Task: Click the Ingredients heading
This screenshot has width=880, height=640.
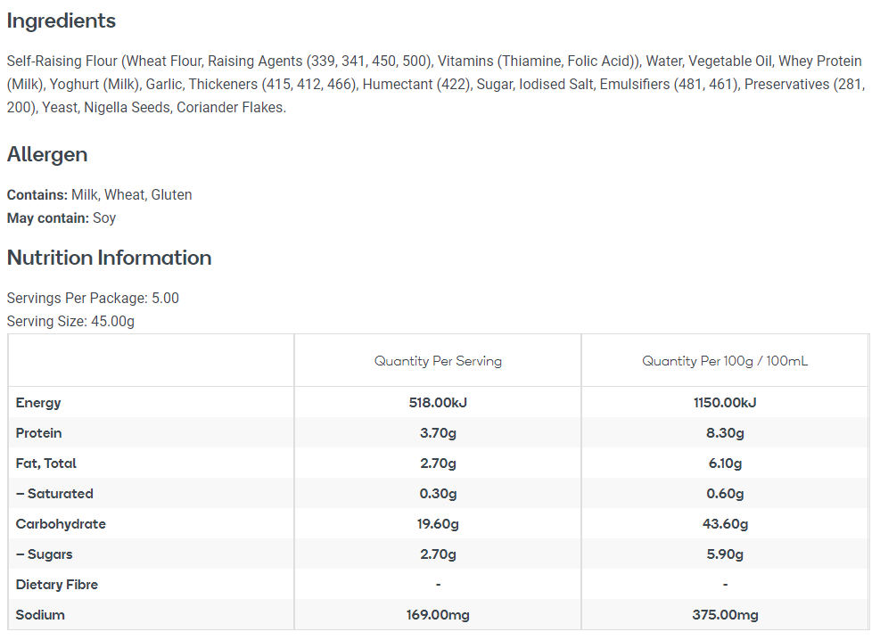Action: click(x=62, y=21)
